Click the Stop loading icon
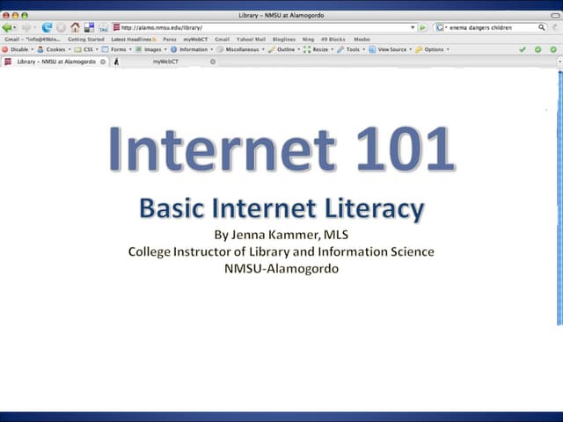 [61, 27]
